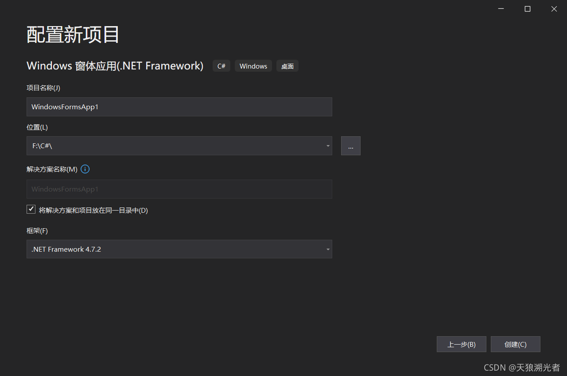This screenshot has height=376, width=567.
Task: Open the location path dropdown arrow
Action: pos(328,146)
